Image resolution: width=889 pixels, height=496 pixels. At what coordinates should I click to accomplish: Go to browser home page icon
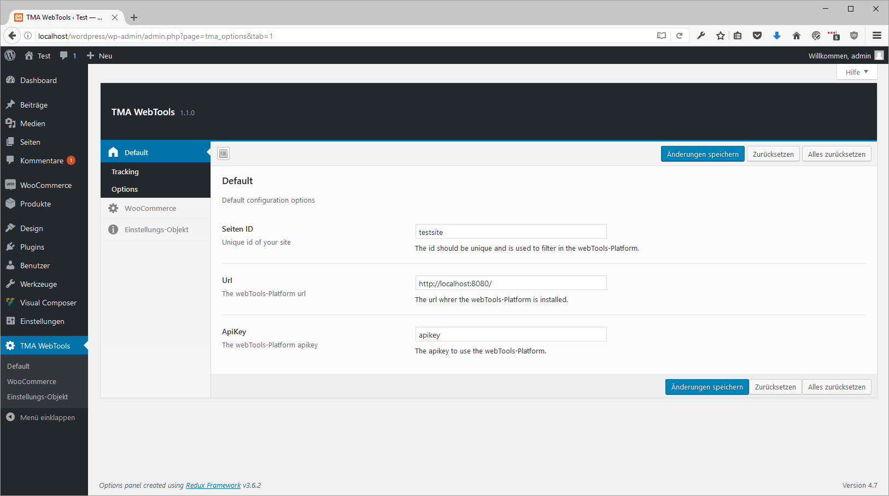tap(796, 36)
